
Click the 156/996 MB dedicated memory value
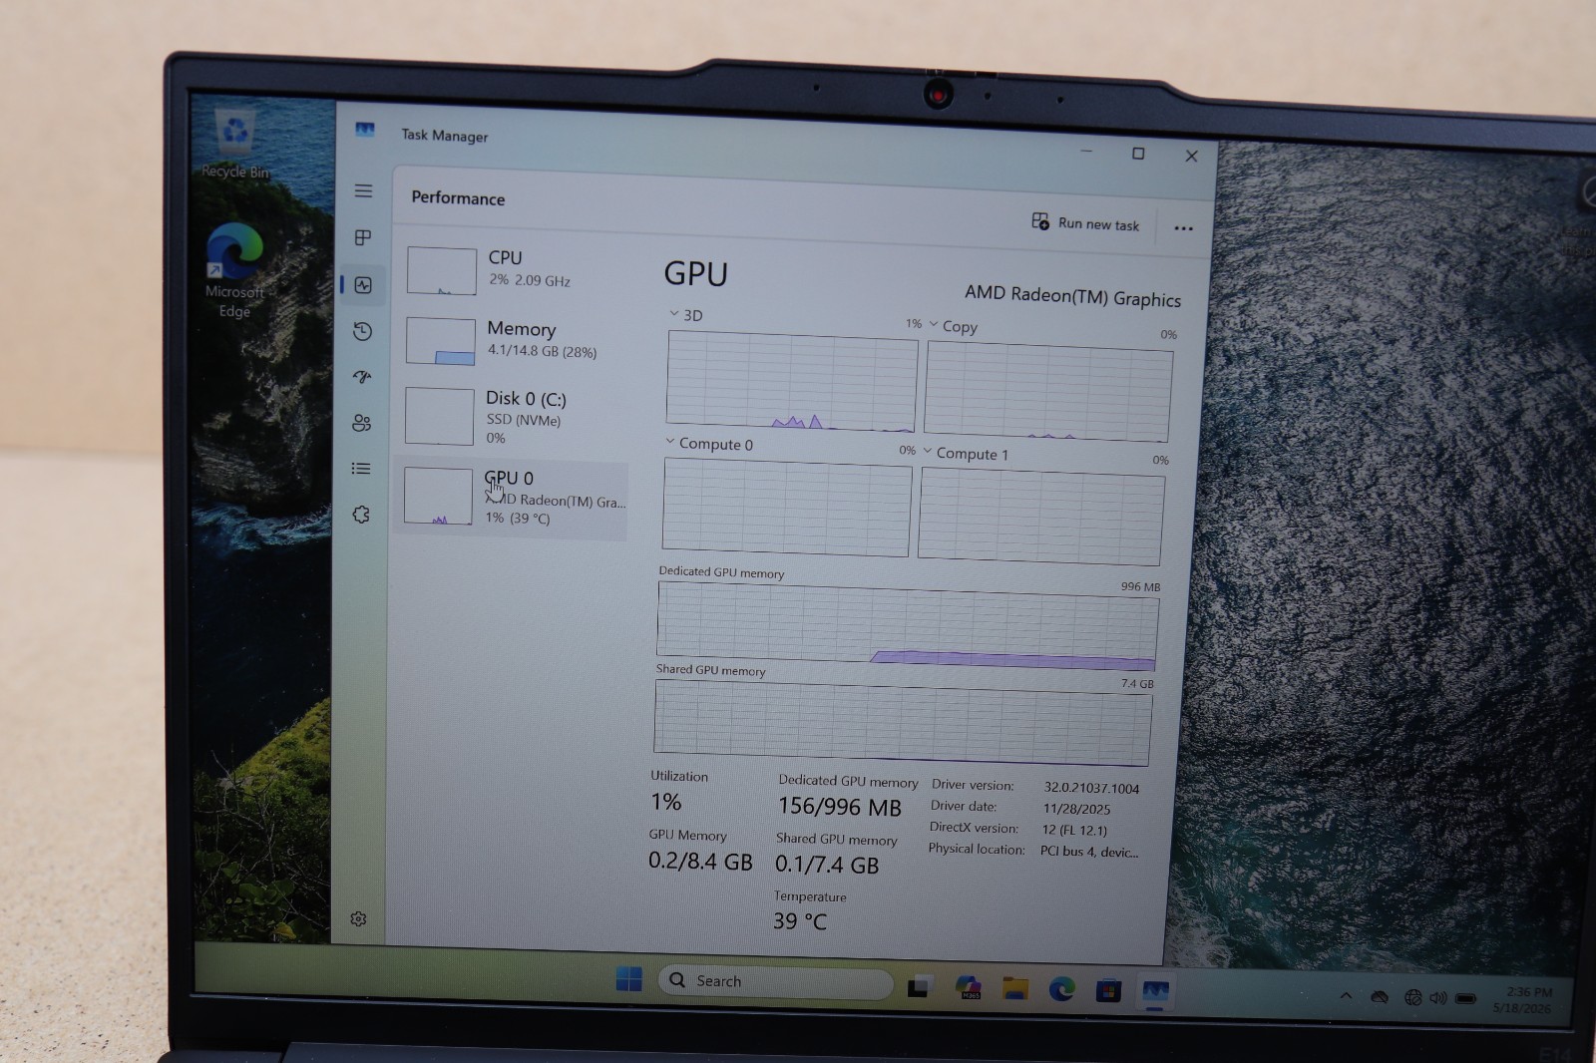click(840, 807)
